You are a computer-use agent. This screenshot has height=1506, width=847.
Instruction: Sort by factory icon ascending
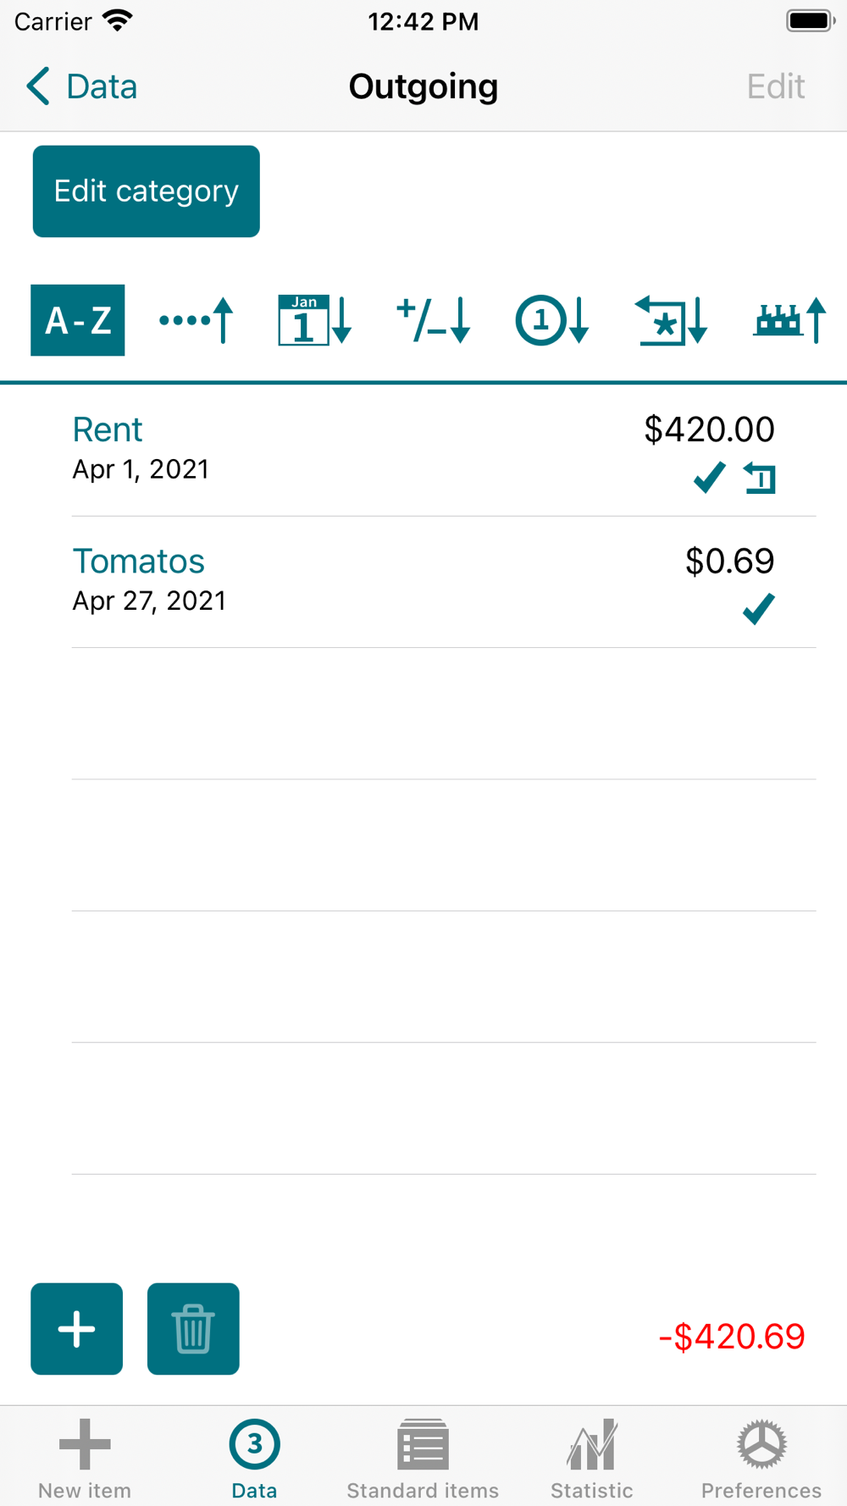click(789, 320)
